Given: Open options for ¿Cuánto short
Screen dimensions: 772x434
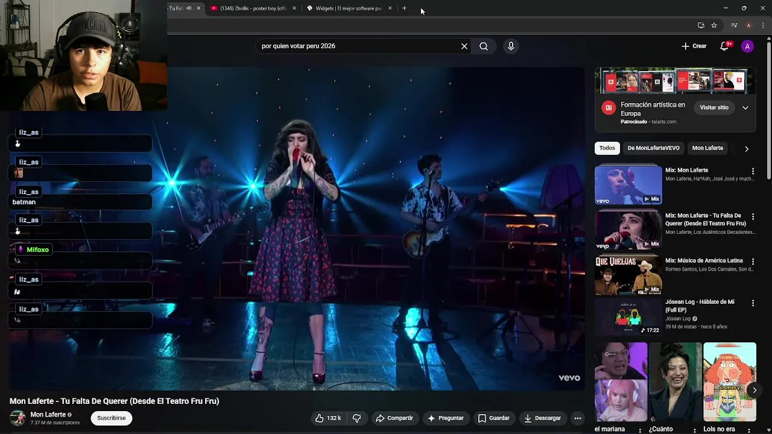Looking at the screenshot, I should click(695, 430).
